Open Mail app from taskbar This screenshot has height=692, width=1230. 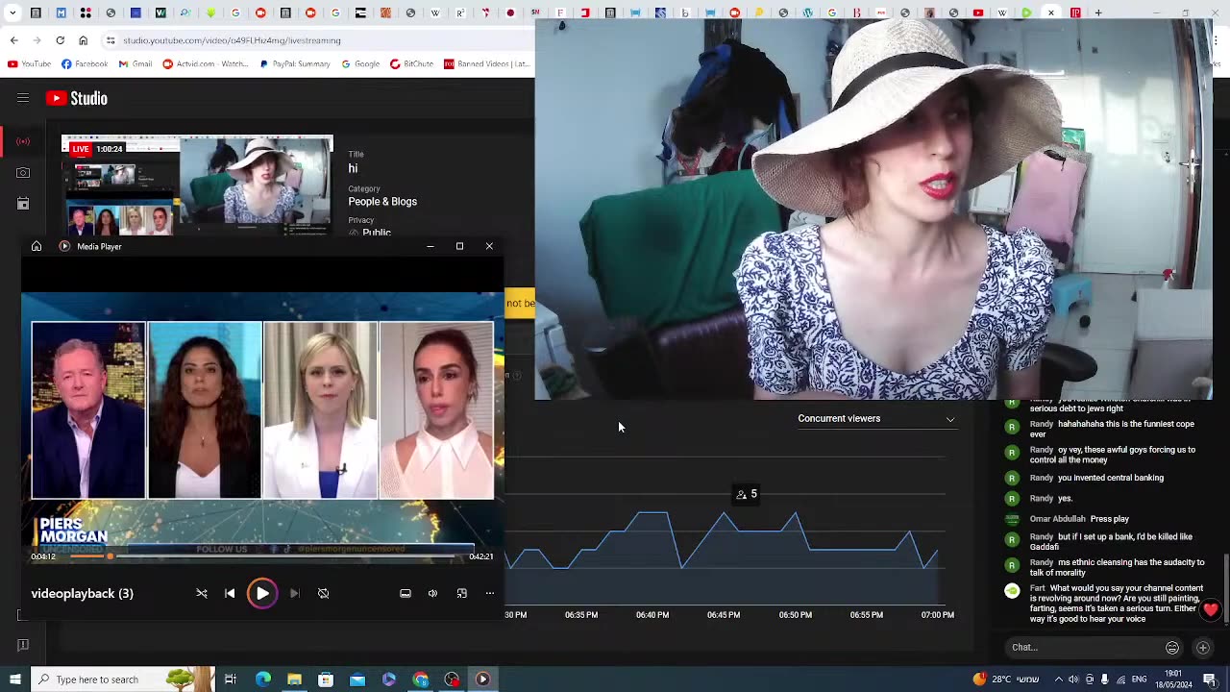pos(357,680)
